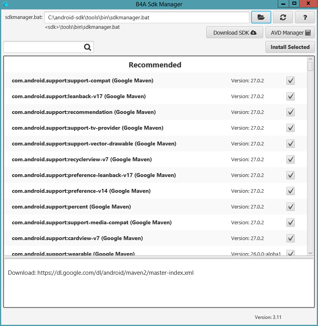Maximize the B4A Sdk Manager window
Image resolution: width=318 pixels, height=326 pixels.
294,4
